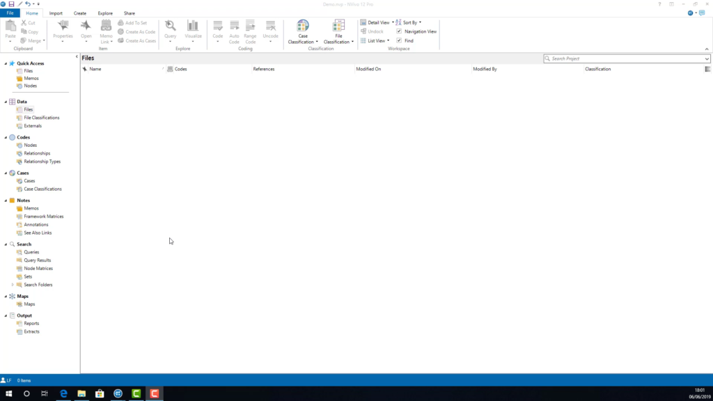Screen dimensions: 713x401
Task: Click the Undock icon
Action: tap(363, 31)
